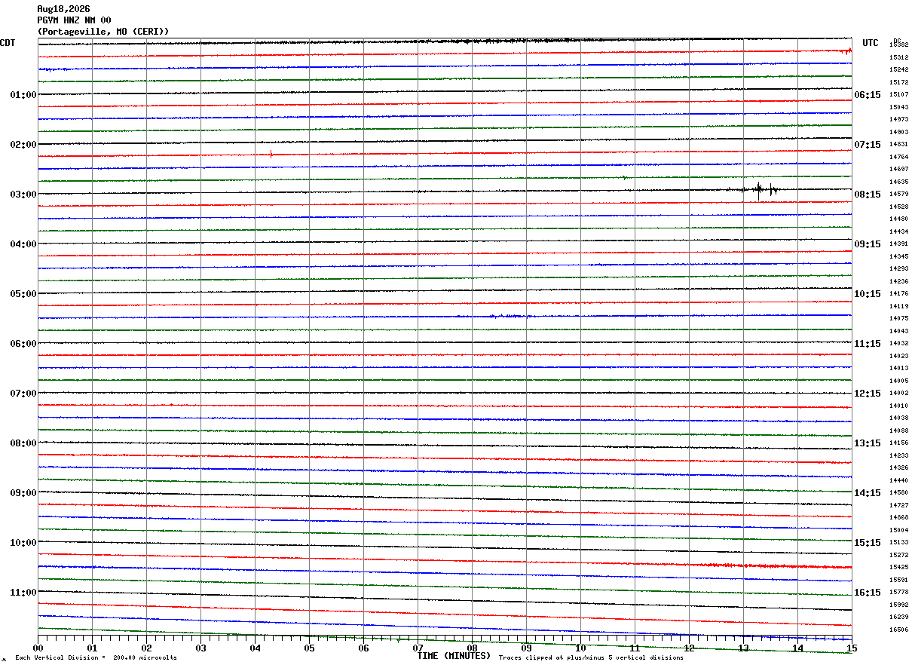Click the DC value '14580'

click(x=898, y=493)
